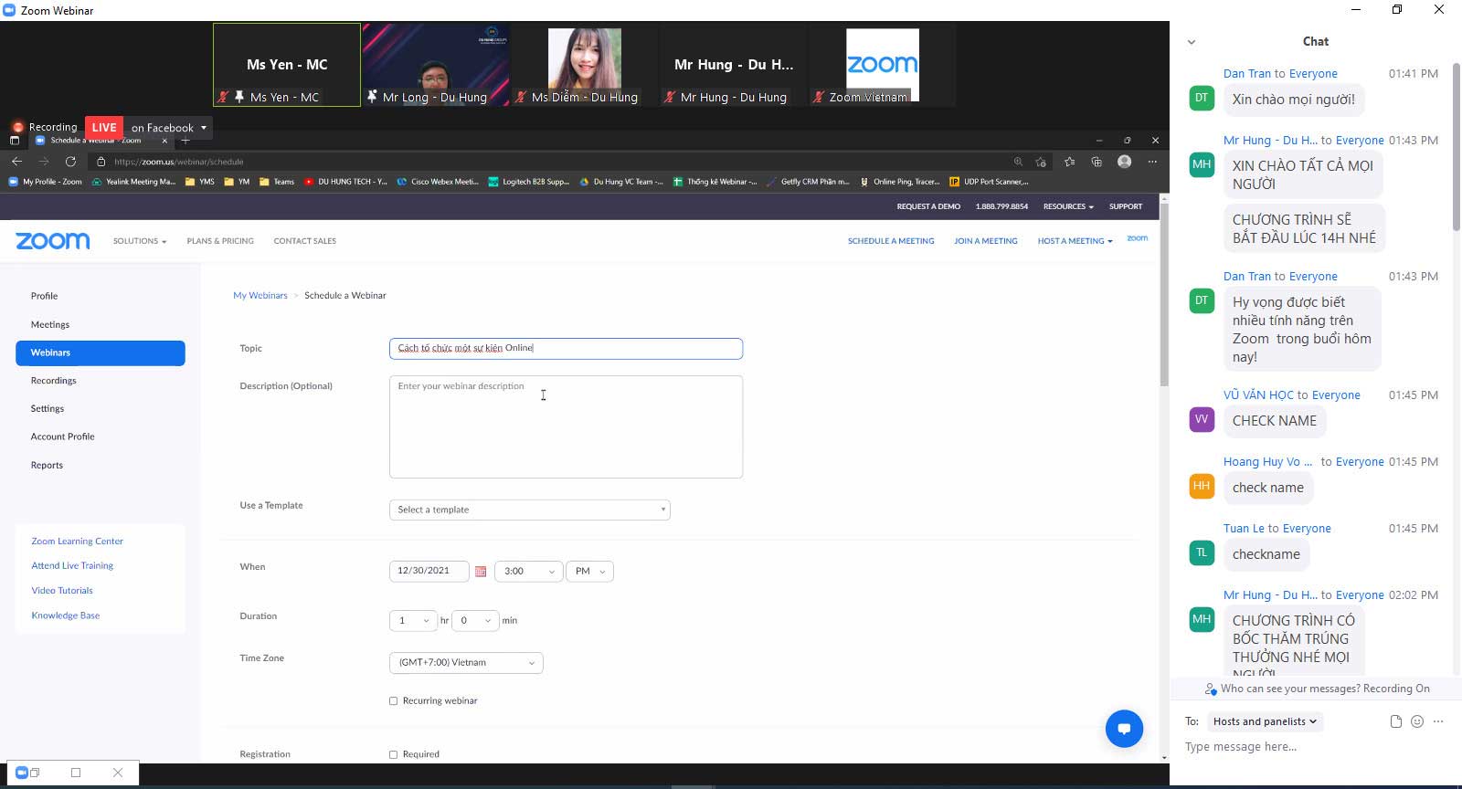Select Recordings in the left sidebar
Image resolution: width=1462 pixels, height=789 pixels.
(53, 381)
